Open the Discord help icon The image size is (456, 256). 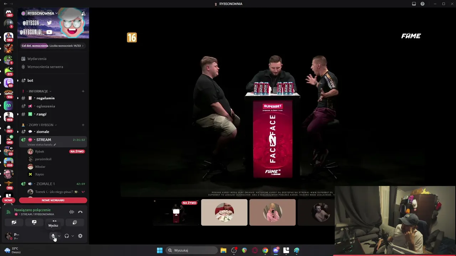423,4
